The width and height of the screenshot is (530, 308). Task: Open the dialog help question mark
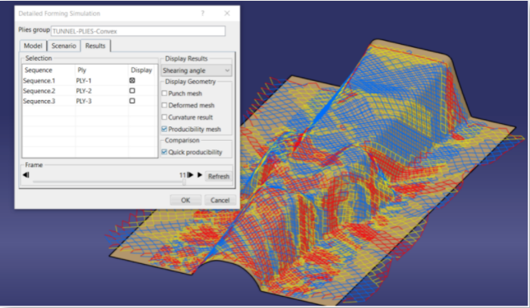(203, 13)
